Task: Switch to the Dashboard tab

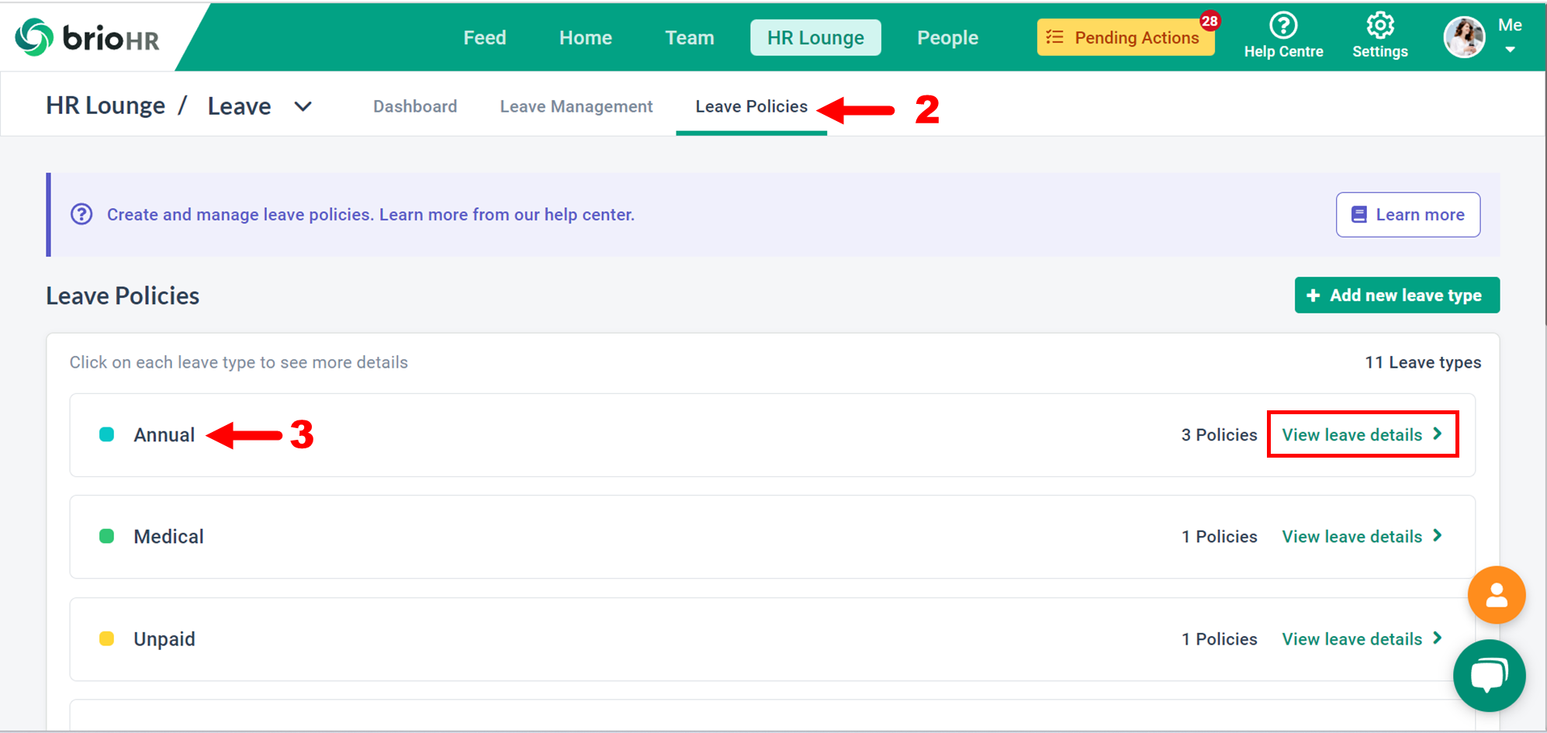Action: tap(415, 106)
